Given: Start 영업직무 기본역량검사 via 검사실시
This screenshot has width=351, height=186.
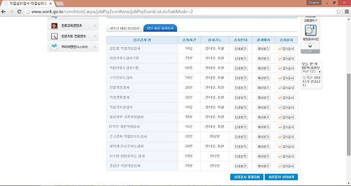Looking at the screenshot, I should coord(286,118).
